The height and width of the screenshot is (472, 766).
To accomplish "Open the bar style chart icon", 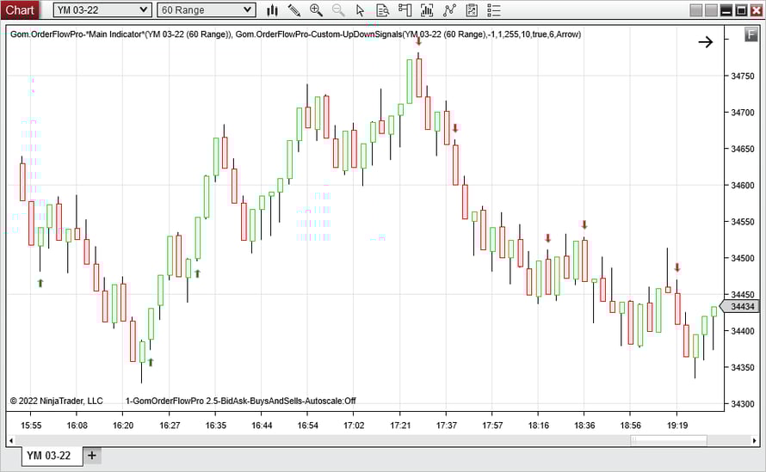I will pyautogui.click(x=273, y=10).
